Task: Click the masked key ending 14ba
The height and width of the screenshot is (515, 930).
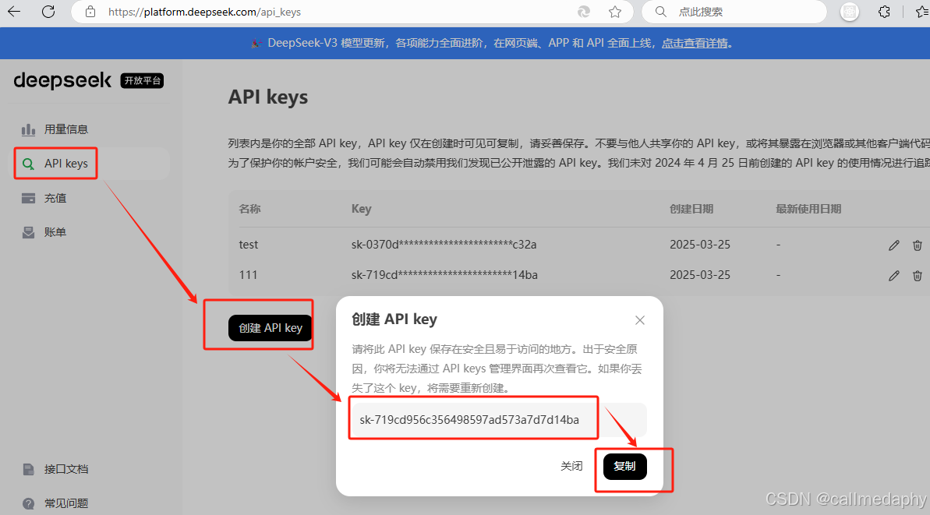Action: (x=444, y=275)
